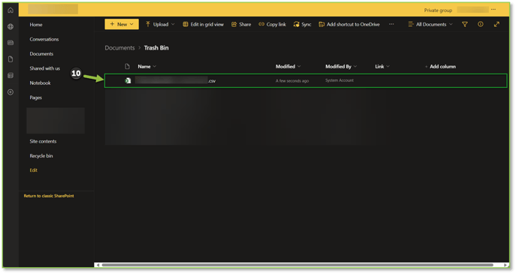The height and width of the screenshot is (274, 516).
Task: Click the expand content icon
Action: (496, 24)
